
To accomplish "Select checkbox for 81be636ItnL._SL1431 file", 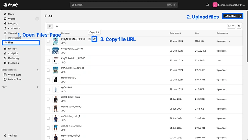I will tap(48, 51).
